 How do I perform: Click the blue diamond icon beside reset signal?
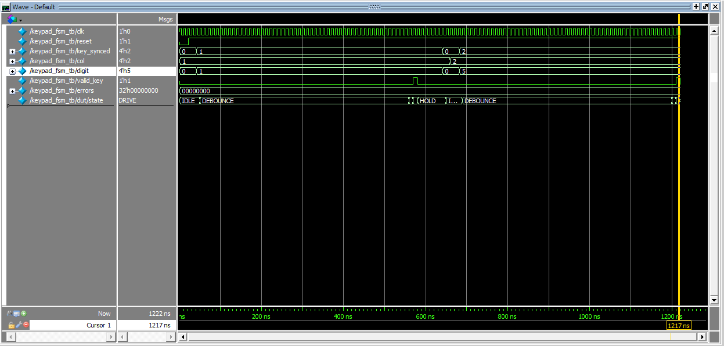tap(23, 41)
